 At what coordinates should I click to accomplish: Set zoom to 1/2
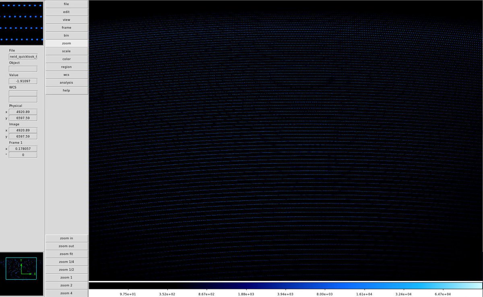[66, 270]
